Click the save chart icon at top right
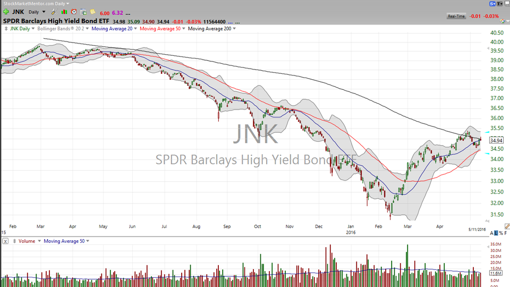Screen dimensions: 510x287 [x=506, y=4]
